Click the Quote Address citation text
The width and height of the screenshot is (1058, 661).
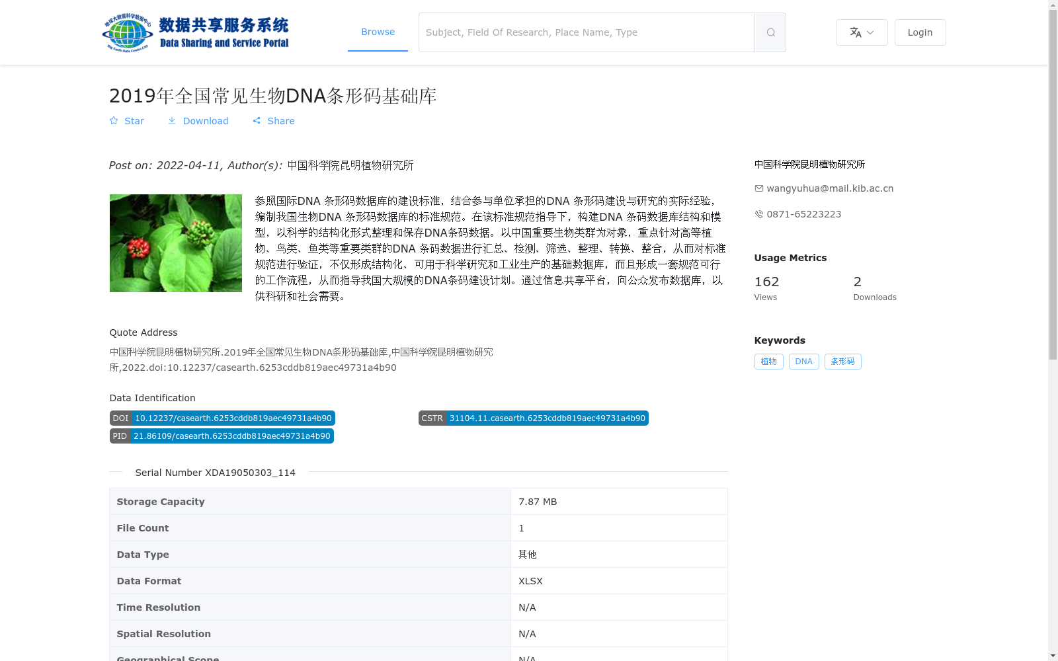coord(302,360)
